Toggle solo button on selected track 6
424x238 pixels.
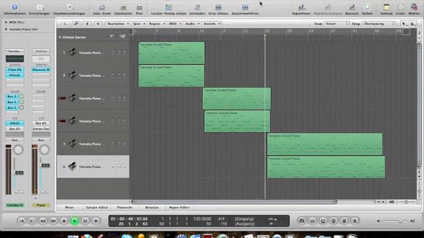125,167
